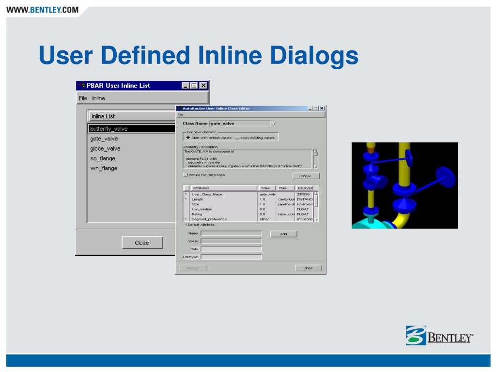Select the Segment_preference attribute row
This screenshot has width=496, height=372.
point(248,219)
